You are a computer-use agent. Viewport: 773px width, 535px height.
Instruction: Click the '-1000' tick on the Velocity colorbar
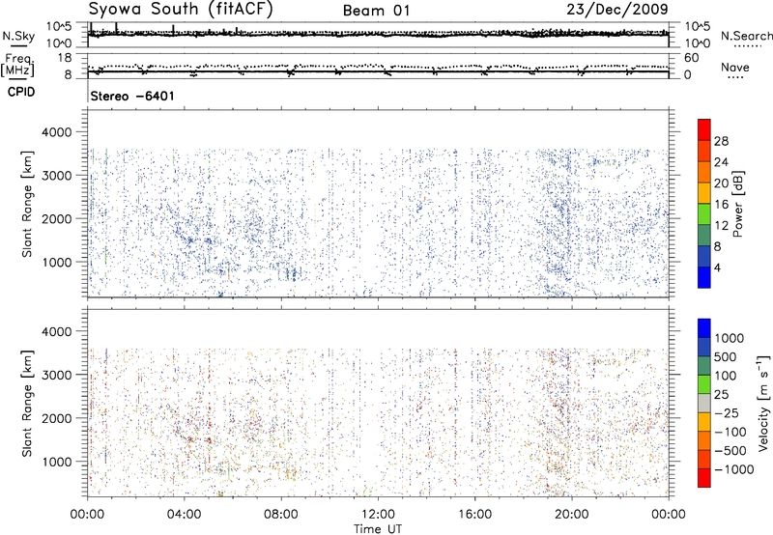click(733, 469)
